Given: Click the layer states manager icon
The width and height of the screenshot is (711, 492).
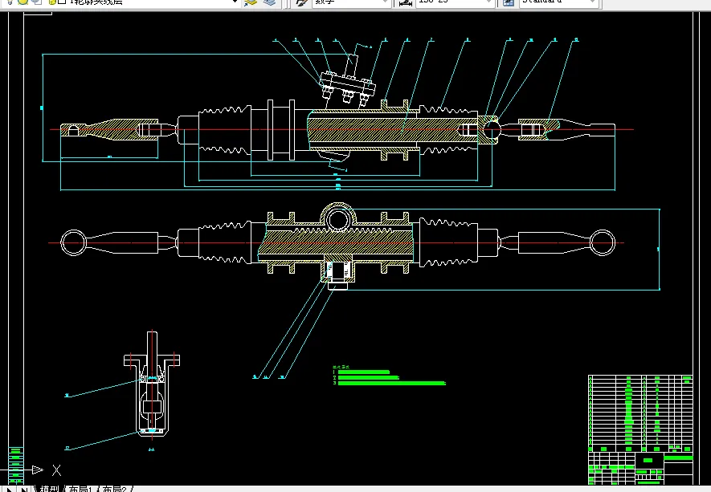Looking at the screenshot, I should (x=270, y=2).
